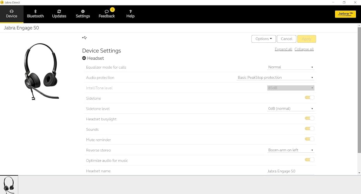Minimize the Jabra Direct window

point(333,2)
